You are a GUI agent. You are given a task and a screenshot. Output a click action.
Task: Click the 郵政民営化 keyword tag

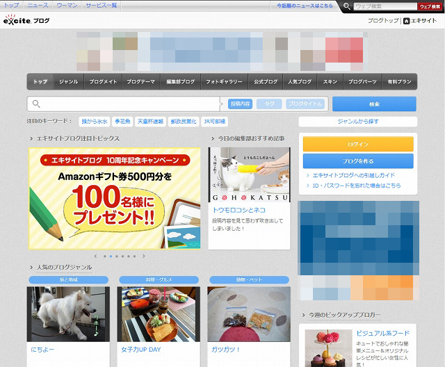click(184, 122)
